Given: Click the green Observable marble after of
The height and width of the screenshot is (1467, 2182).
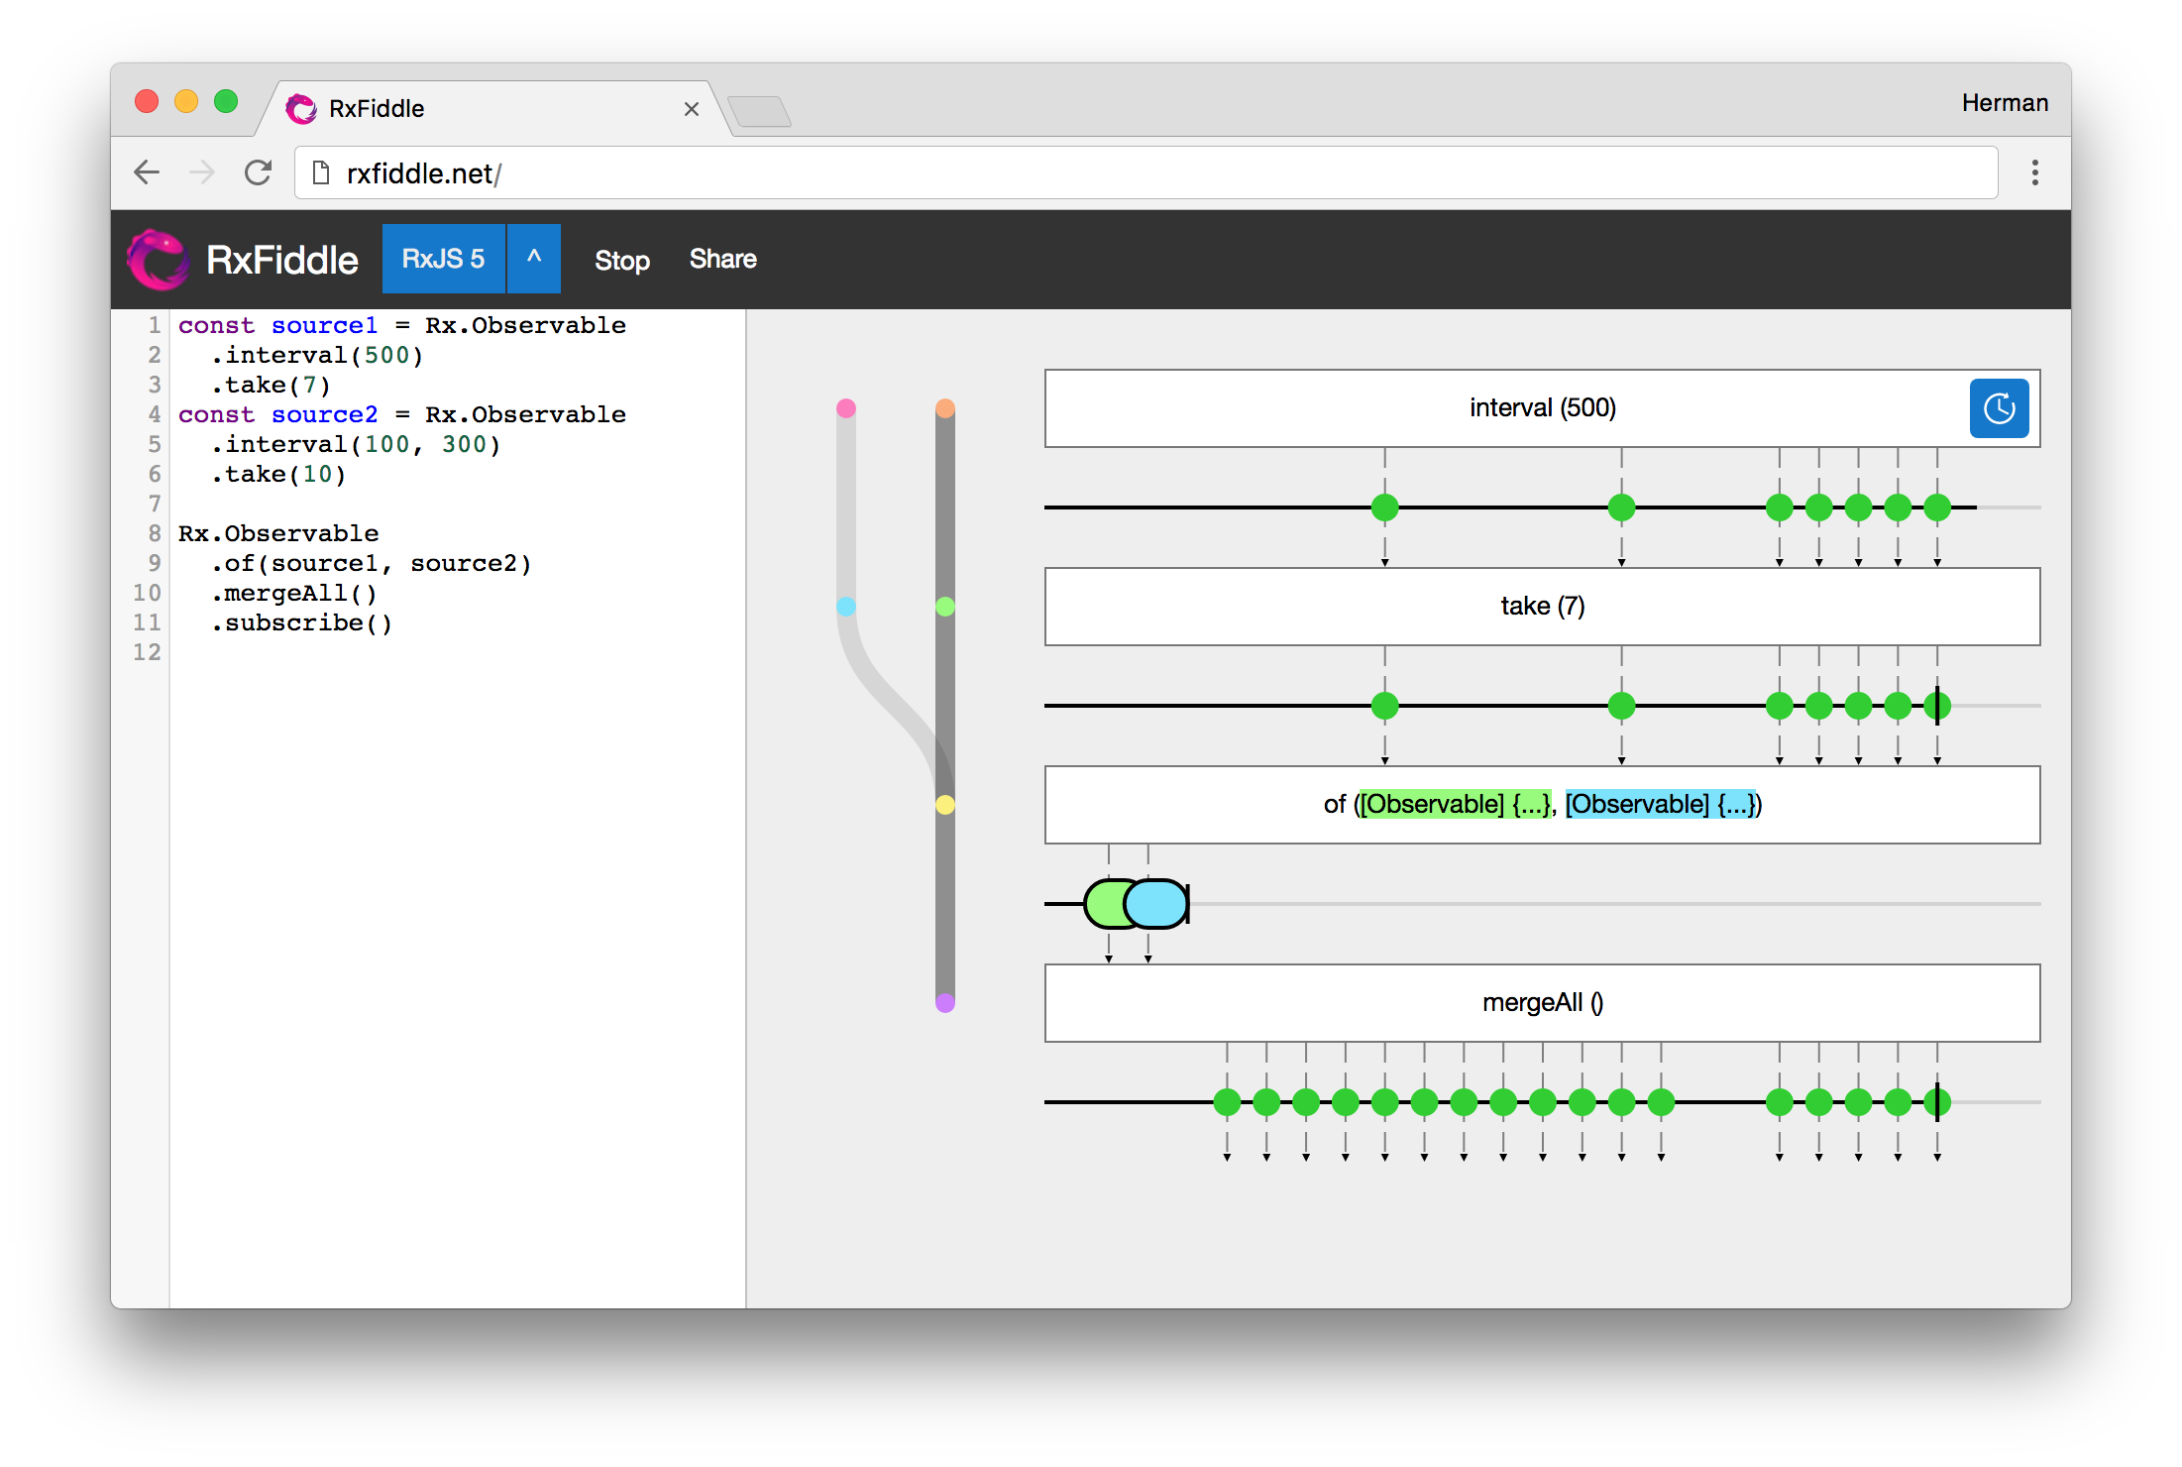Looking at the screenshot, I should (1104, 904).
